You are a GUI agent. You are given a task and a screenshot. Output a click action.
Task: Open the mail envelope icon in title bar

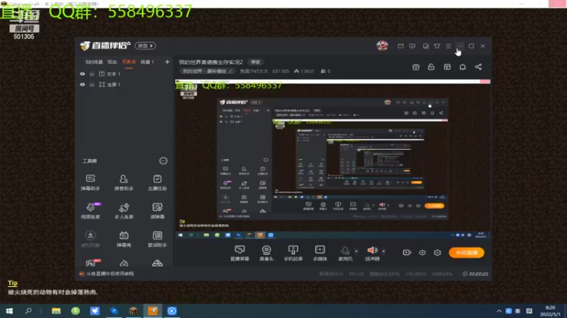point(400,46)
